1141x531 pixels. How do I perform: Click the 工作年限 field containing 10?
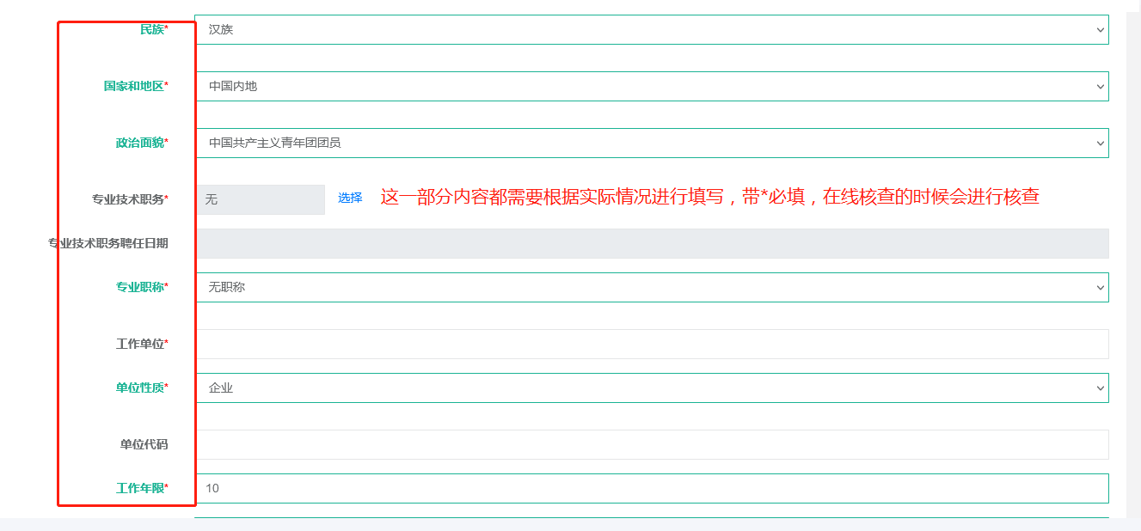651,488
